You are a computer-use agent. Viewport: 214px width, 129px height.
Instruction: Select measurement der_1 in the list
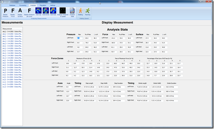(x=12, y=39)
